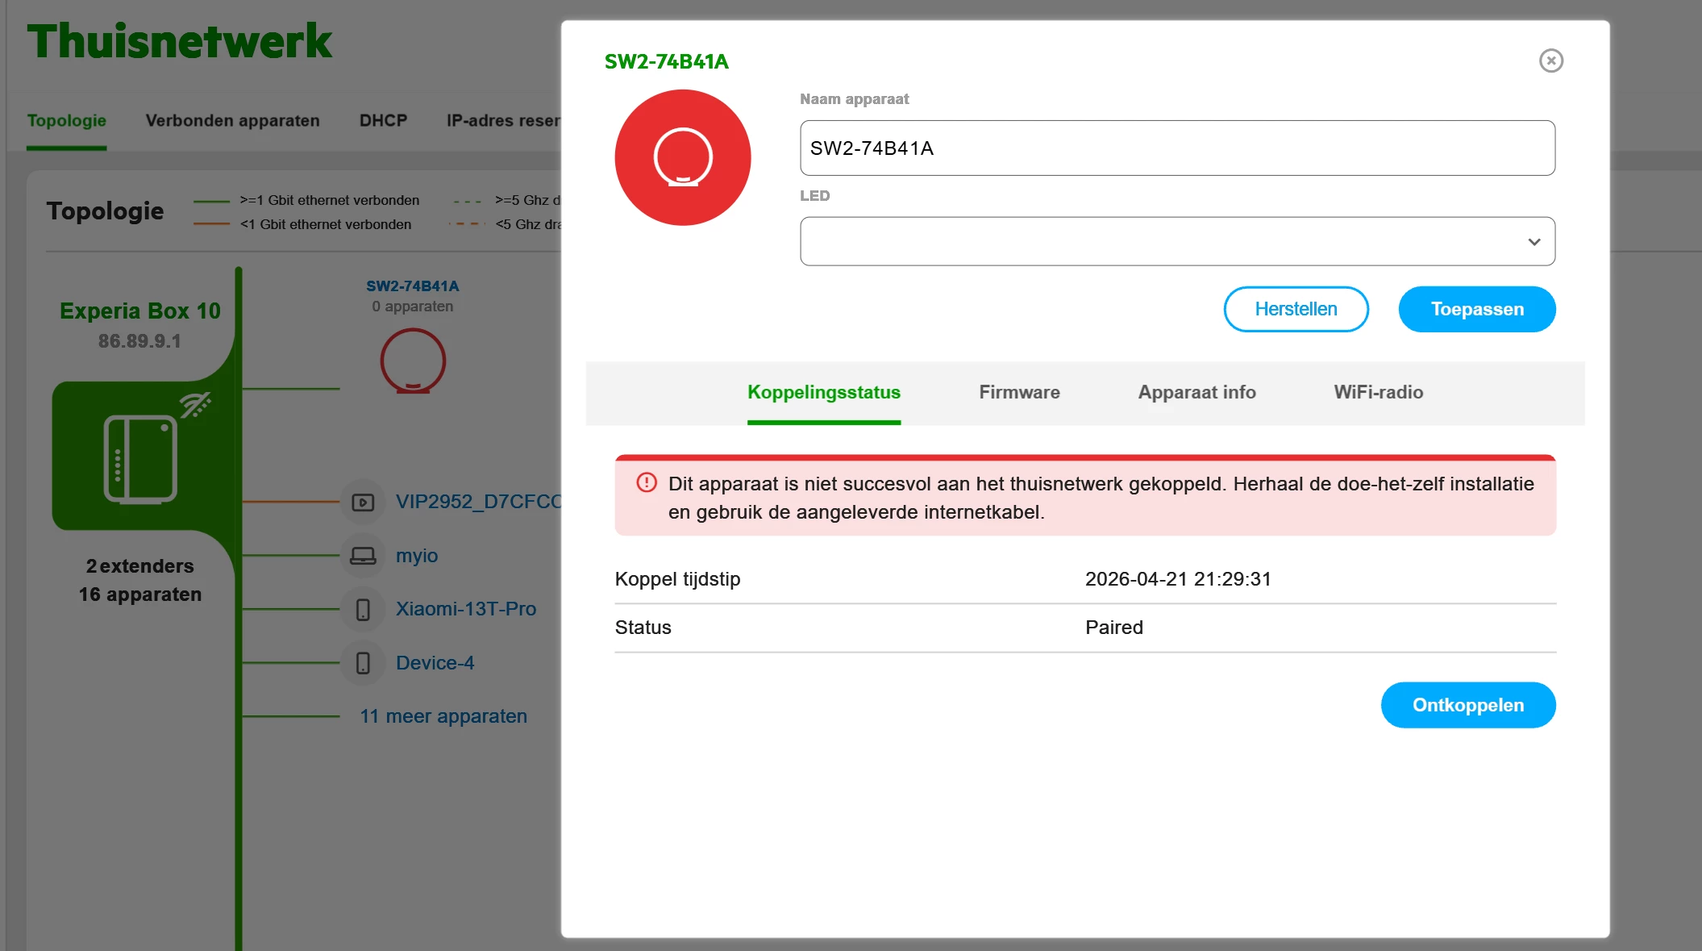Click the Naam apparaat input field
The height and width of the screenshot is (951, 1702).
pos(1177,148)
